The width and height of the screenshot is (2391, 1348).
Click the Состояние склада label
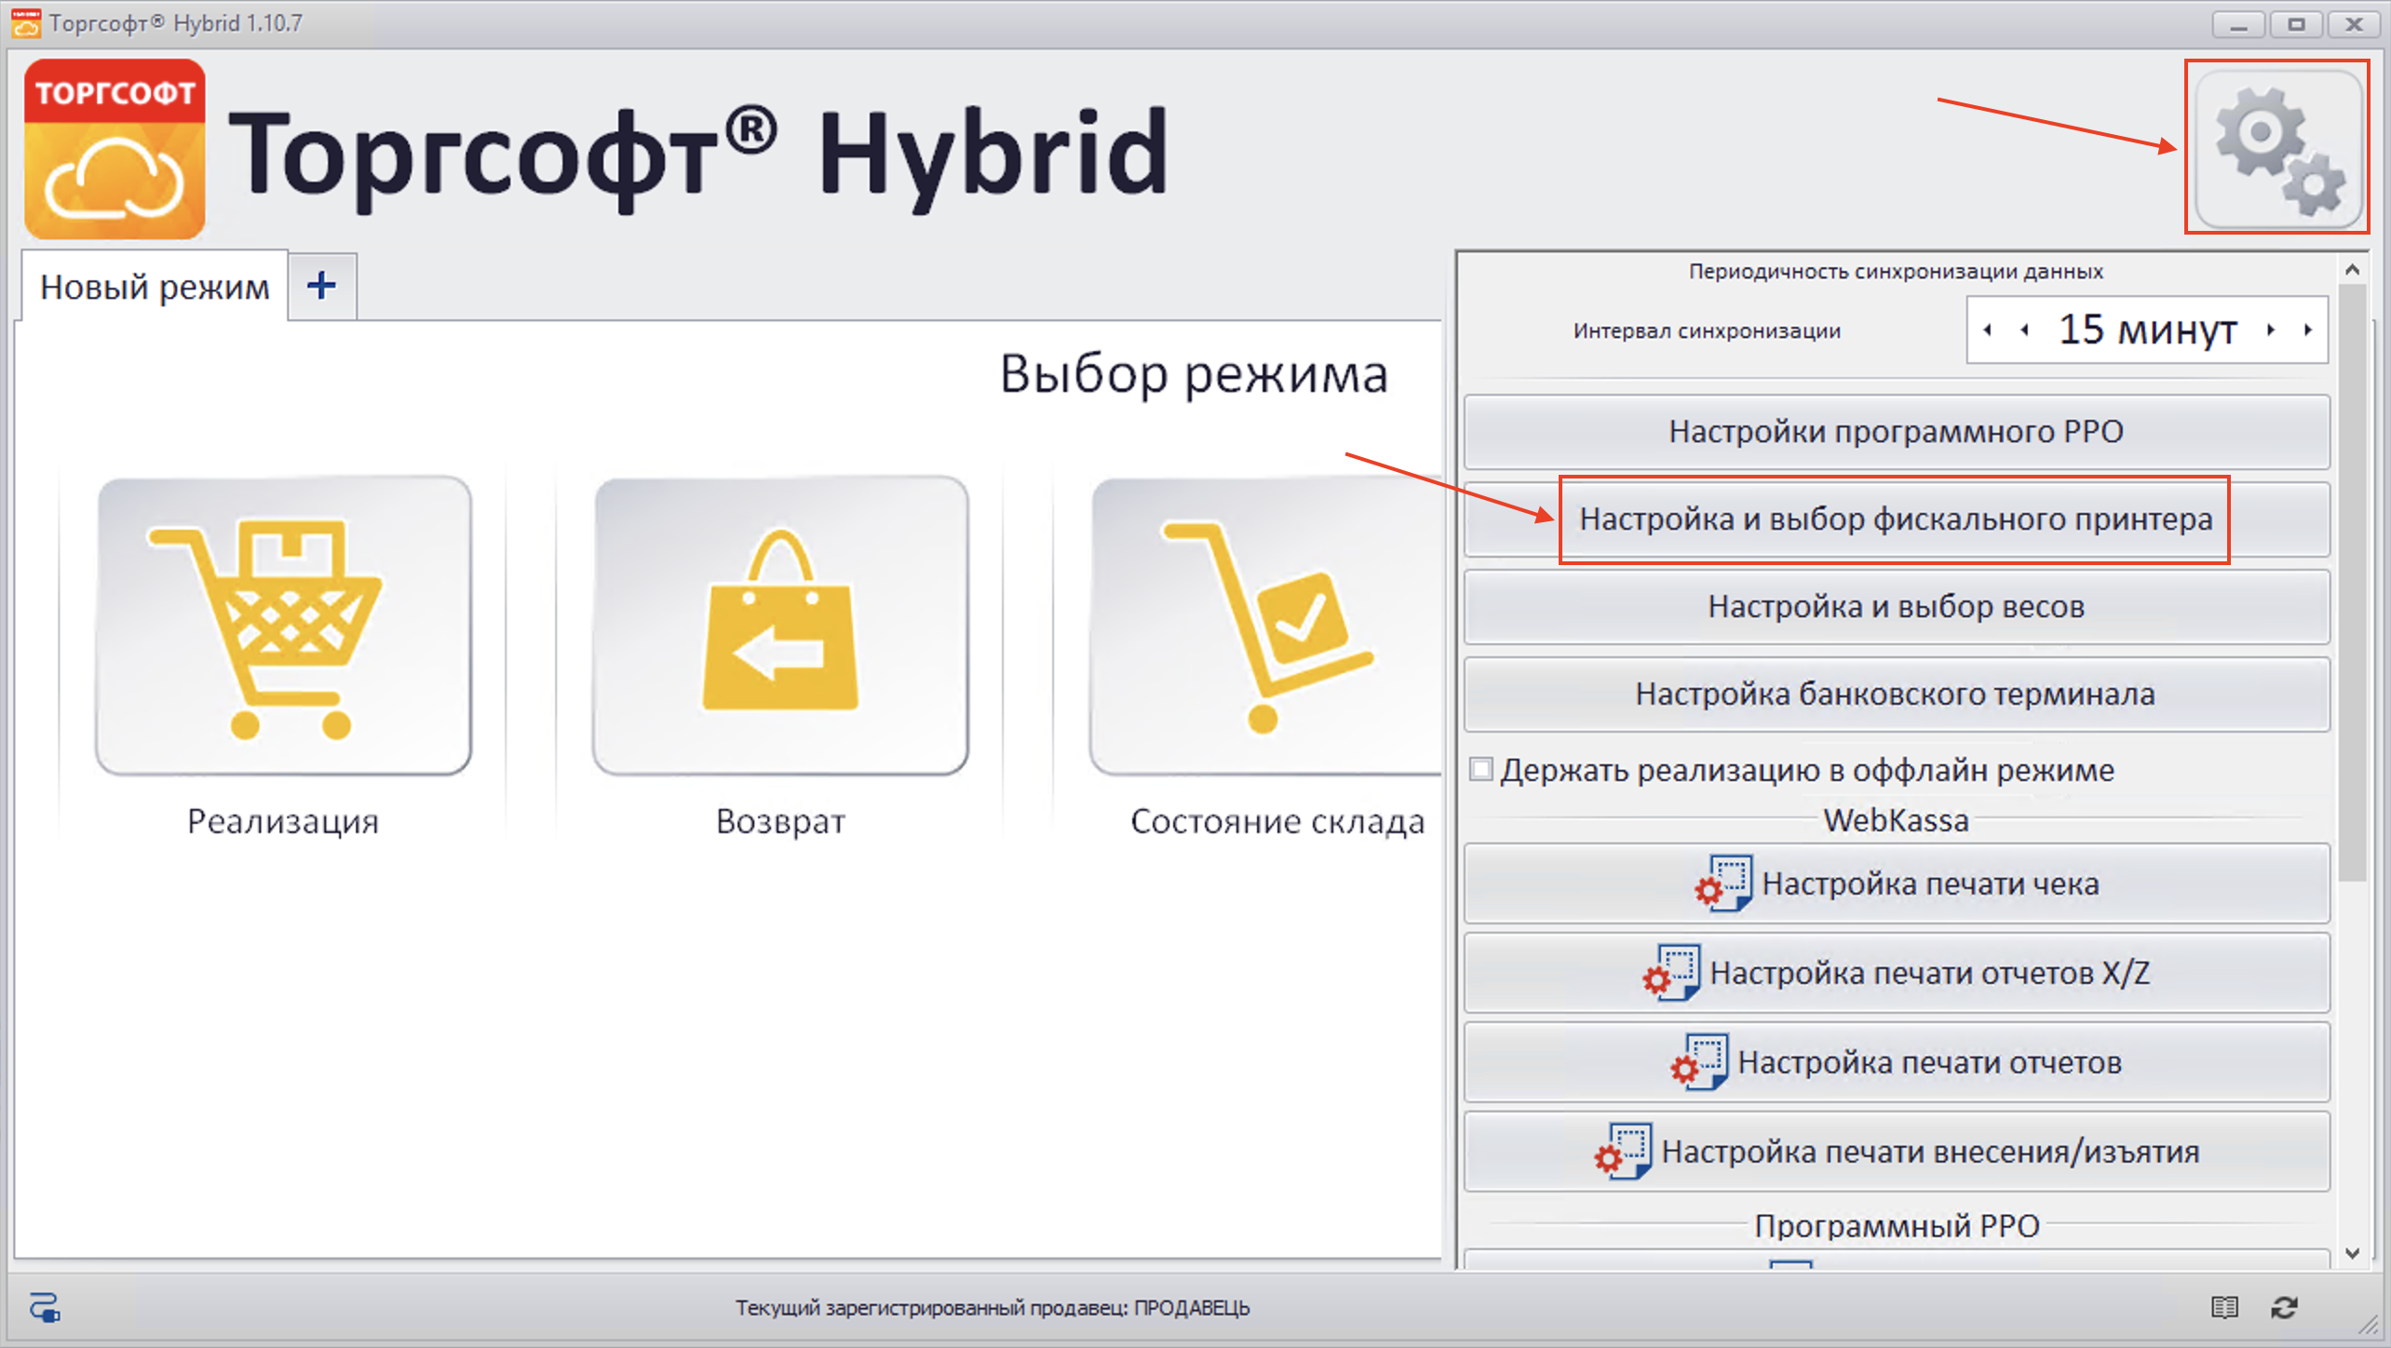point(1277,821)
